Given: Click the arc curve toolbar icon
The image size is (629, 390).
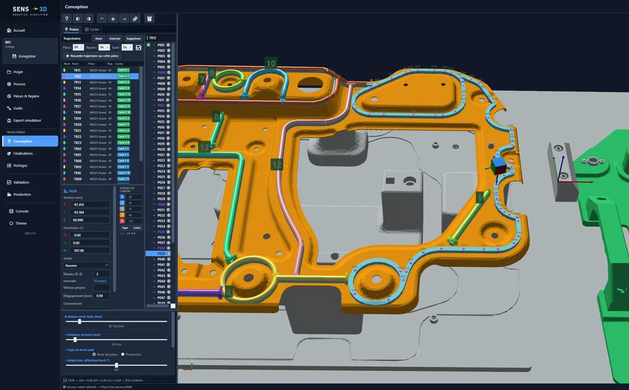Looking at the screenshot, I should coord(102,19).
